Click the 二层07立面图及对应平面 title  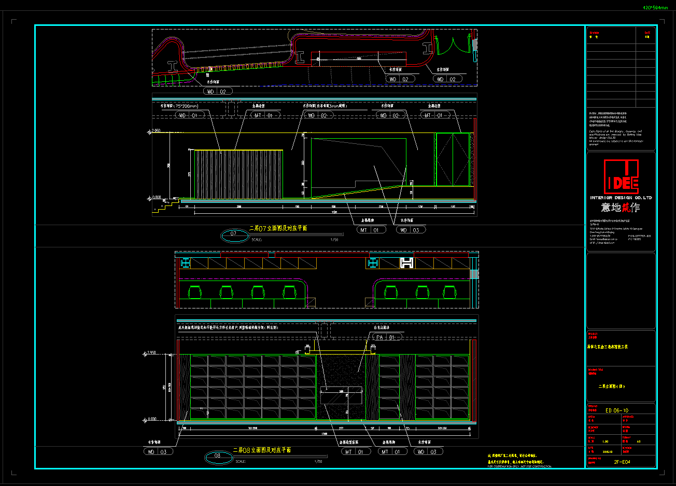(x=278, y=228)
